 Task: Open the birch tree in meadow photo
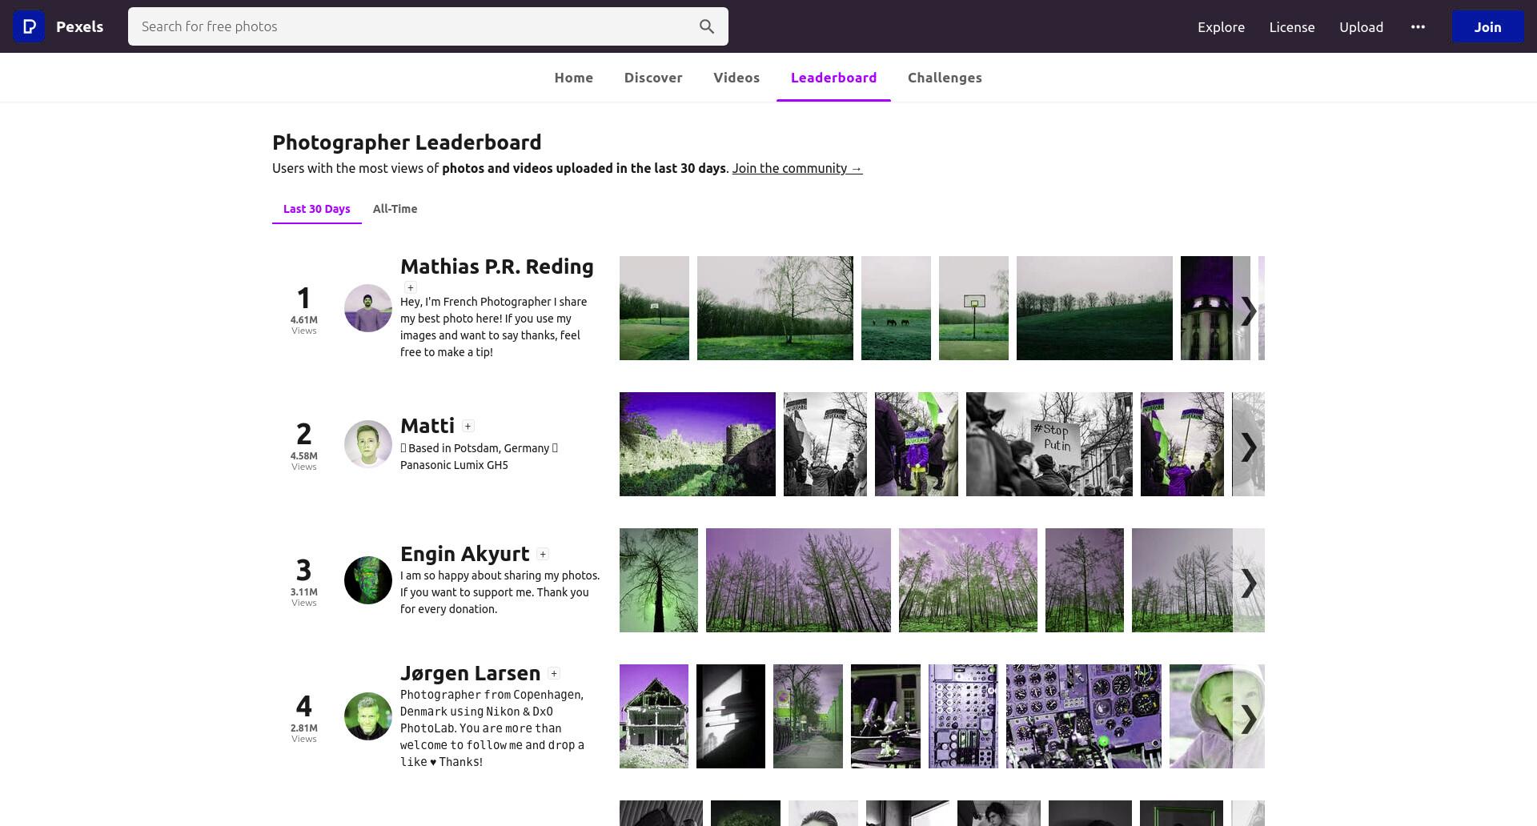[x=775, y=308]
